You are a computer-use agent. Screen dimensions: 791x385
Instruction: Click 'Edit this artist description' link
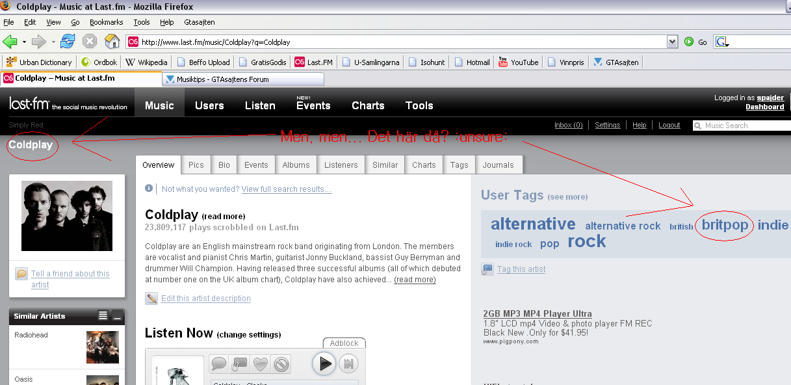click(x=206, y=299)
